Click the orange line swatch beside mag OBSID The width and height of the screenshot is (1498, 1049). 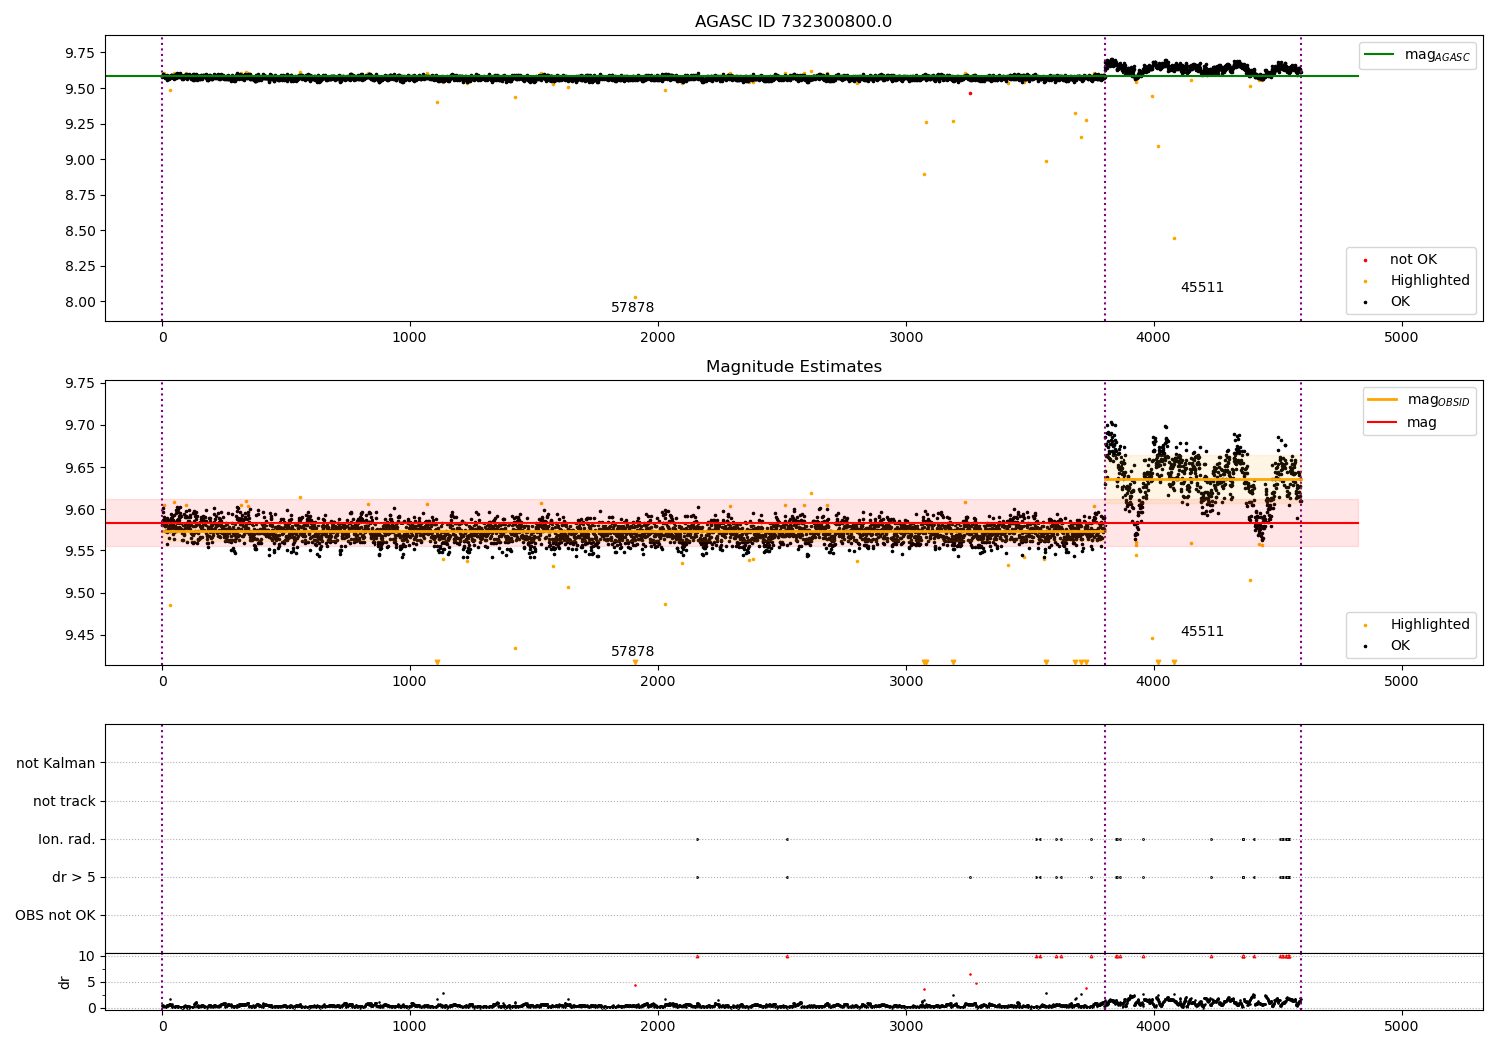1383,400
